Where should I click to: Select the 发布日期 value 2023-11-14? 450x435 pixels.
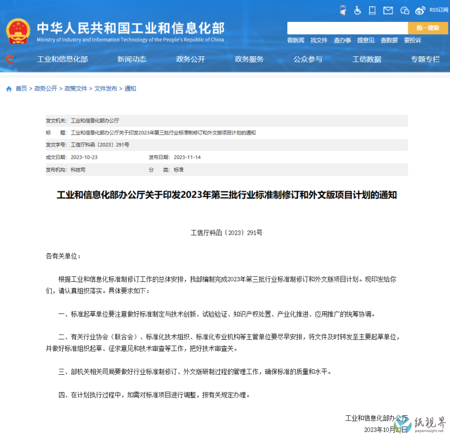(187, 158)
